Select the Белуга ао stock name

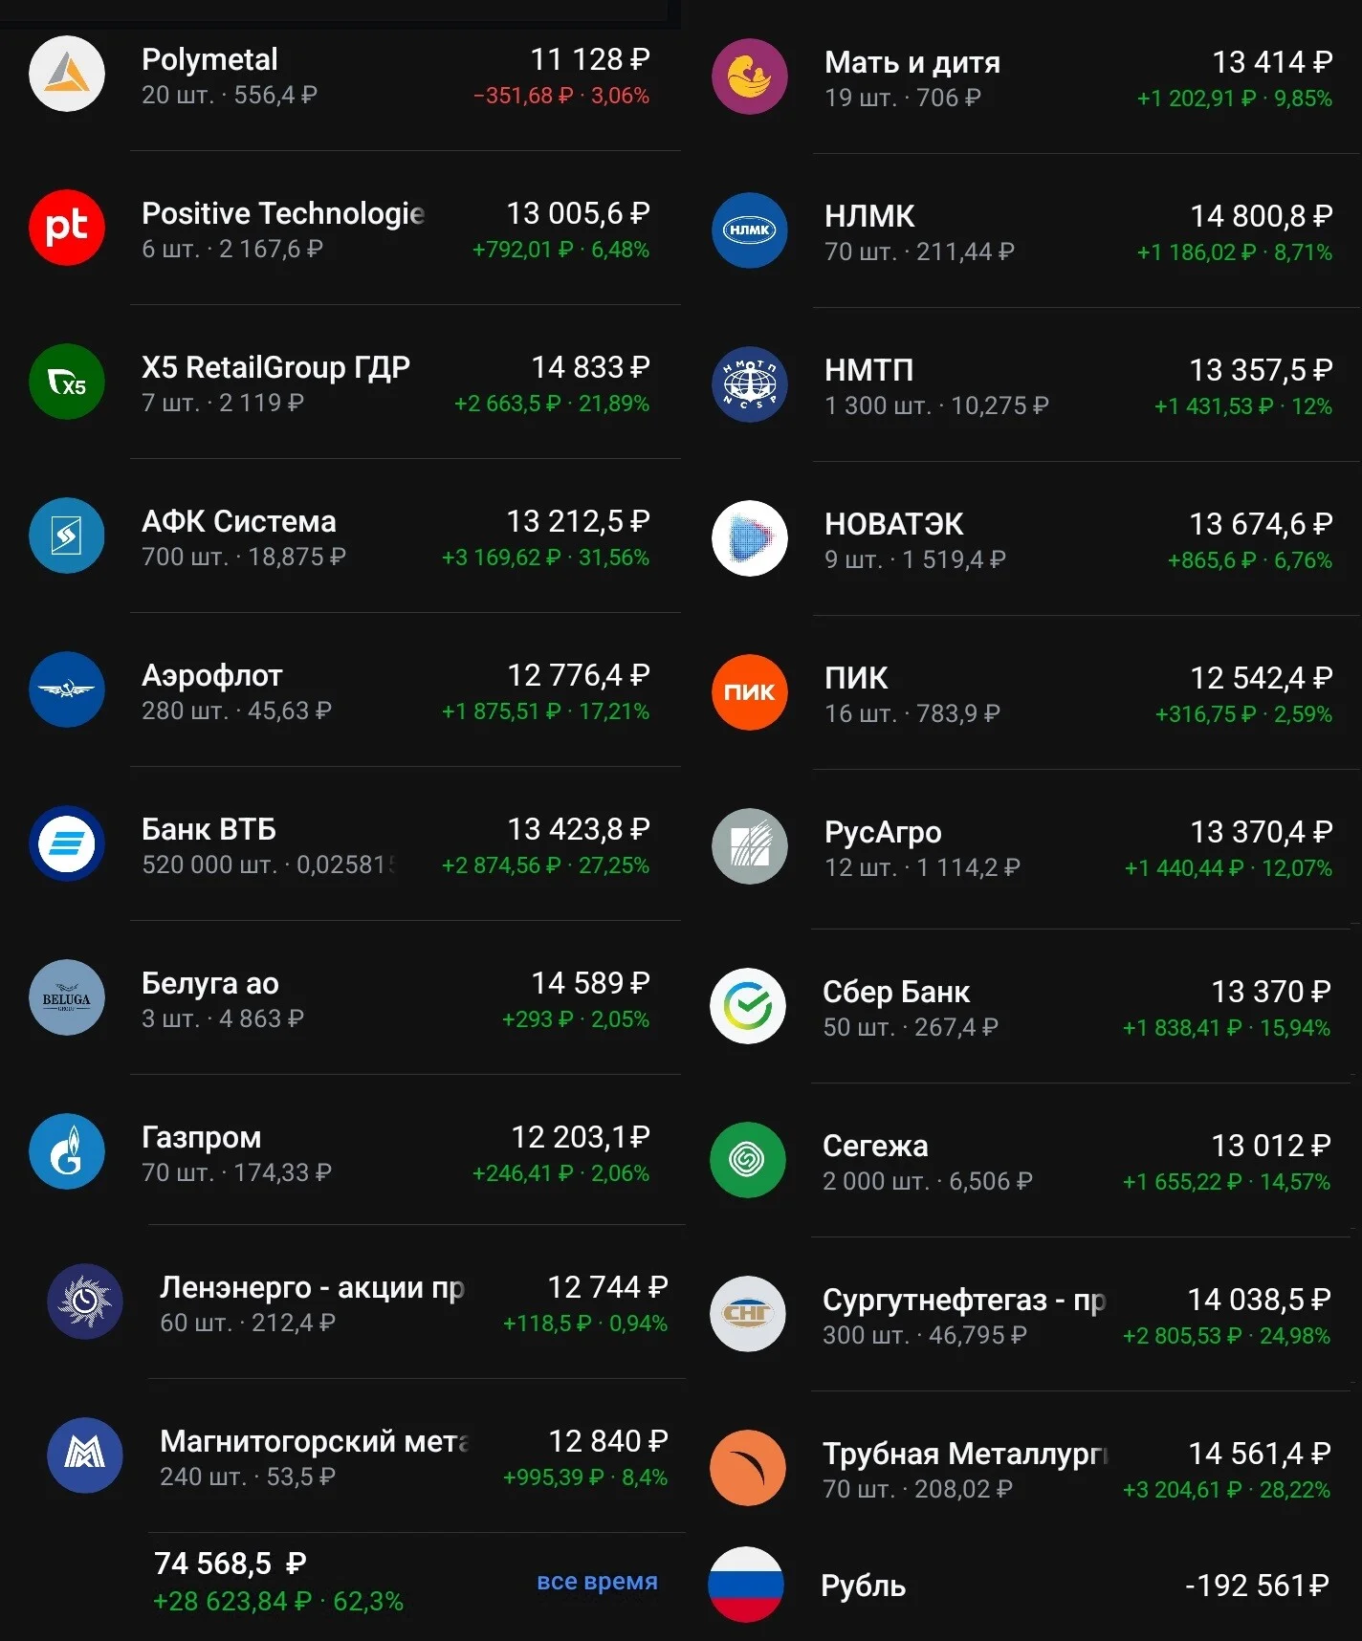pyautogui.click(x=210, y=983)
